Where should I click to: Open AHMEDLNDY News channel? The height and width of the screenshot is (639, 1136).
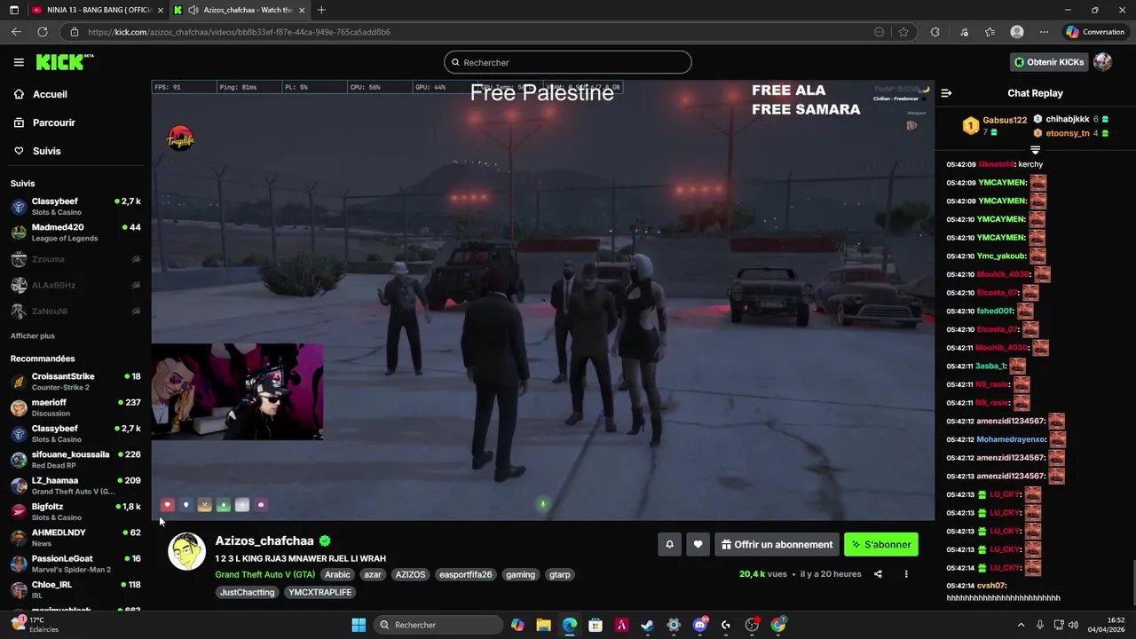[75, 538]
